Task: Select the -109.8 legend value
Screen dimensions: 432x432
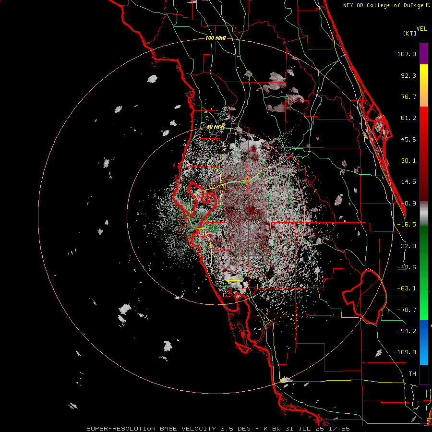Action: (x=405, y=352)
